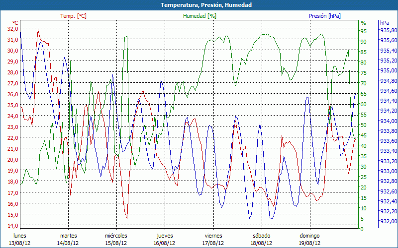The image size is (398, 248).
Task: Pick the domingo 19/08/12 date label
Action: (309, 240)
